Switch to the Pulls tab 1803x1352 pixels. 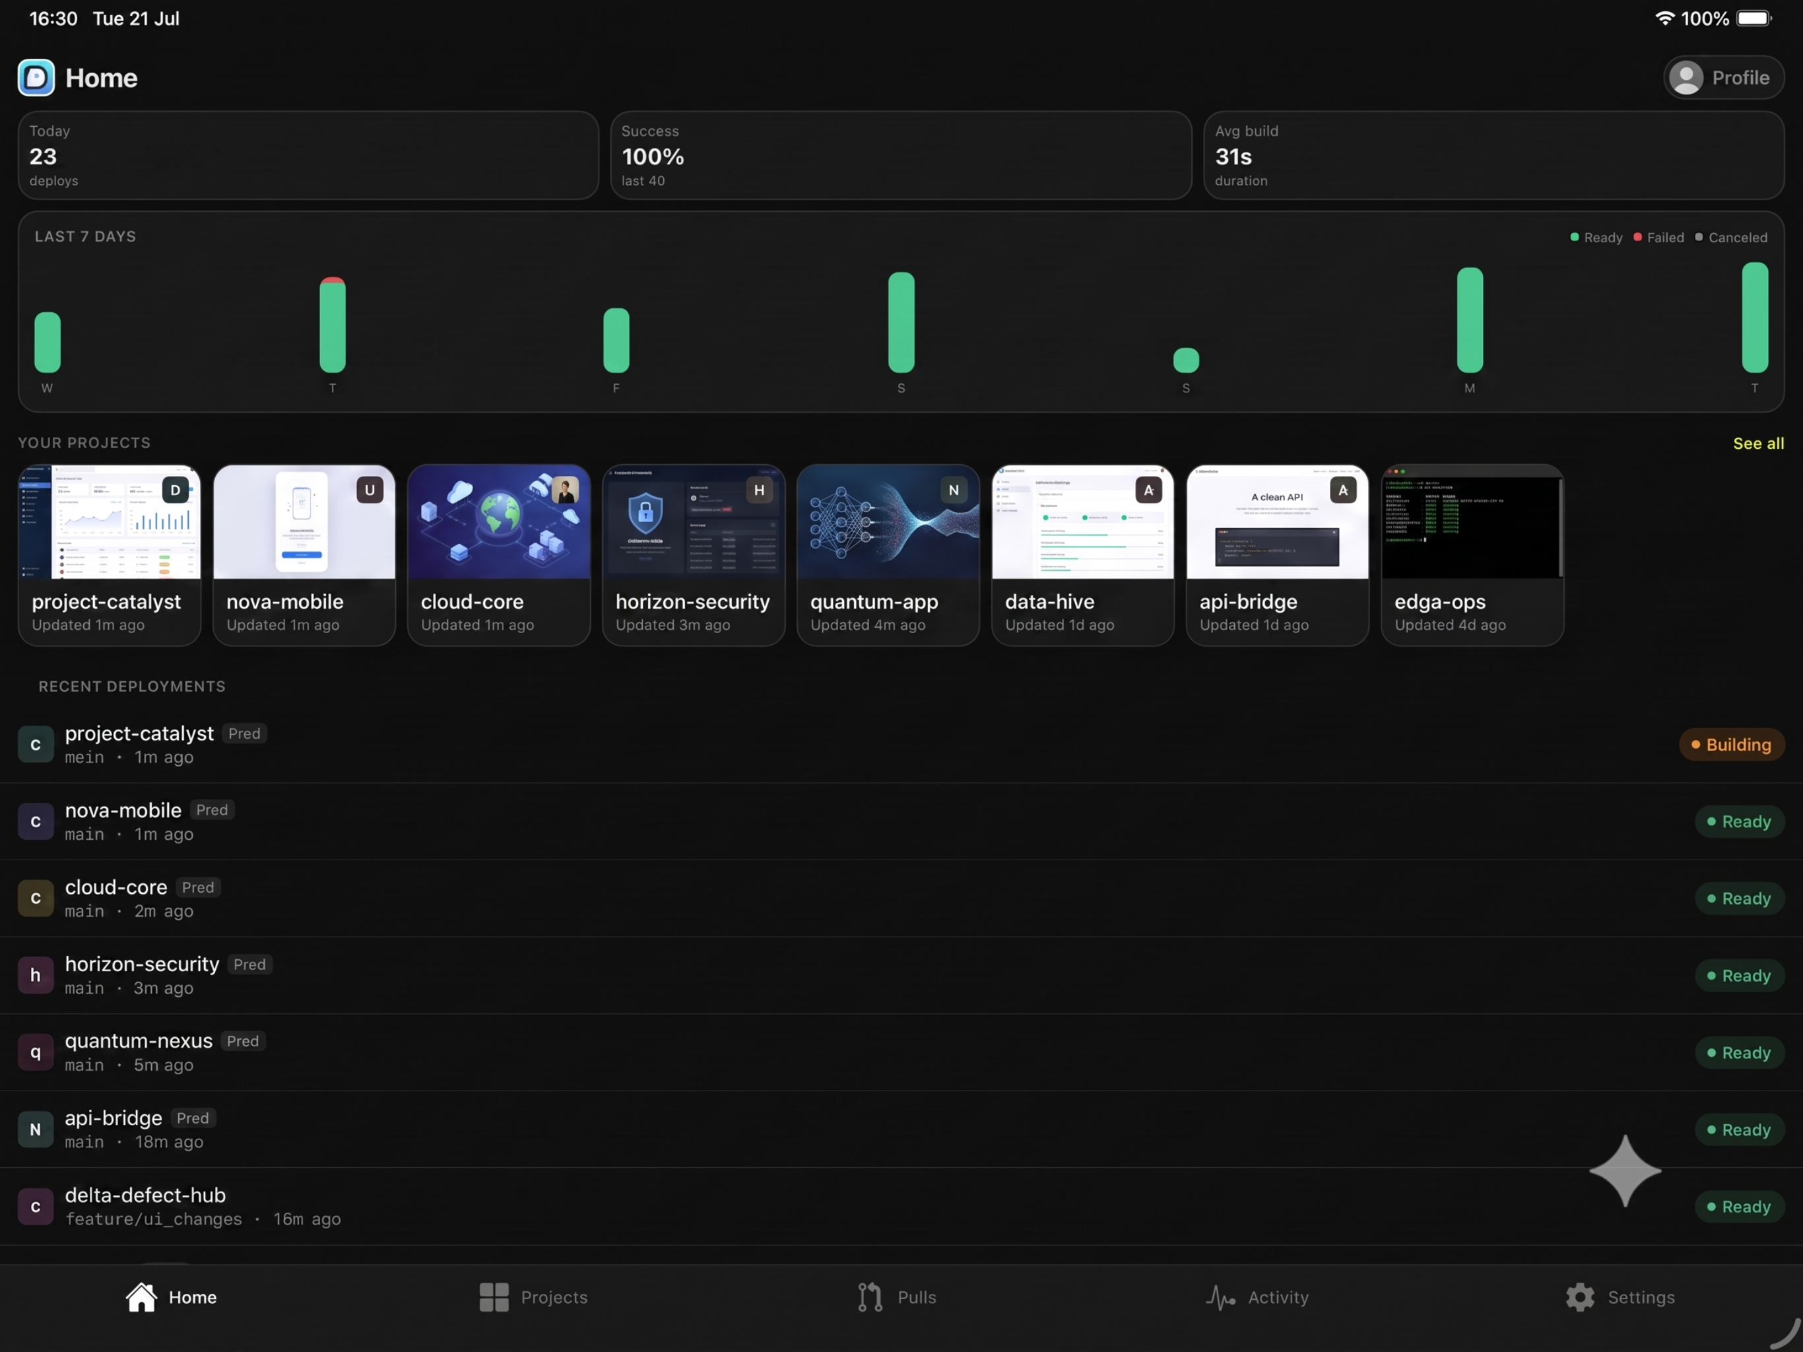point(896,1297)
